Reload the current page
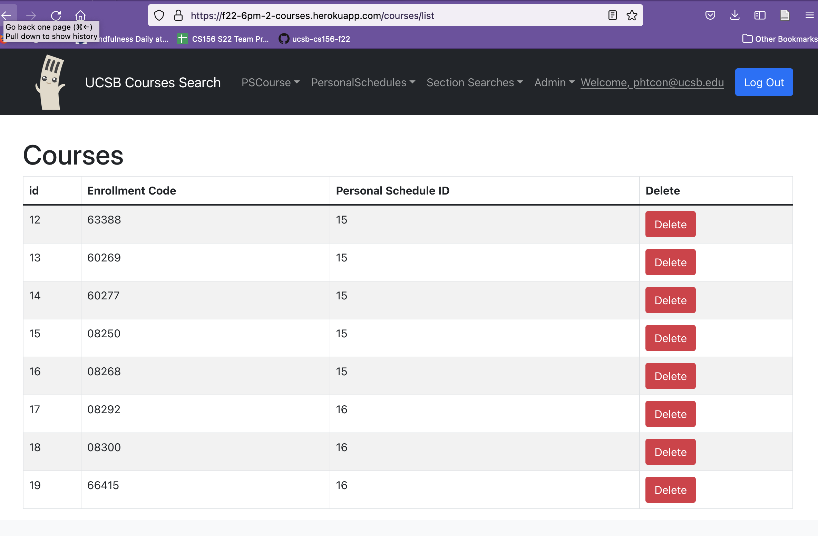Viewport: 818px width, 536px height. (56, 15)
